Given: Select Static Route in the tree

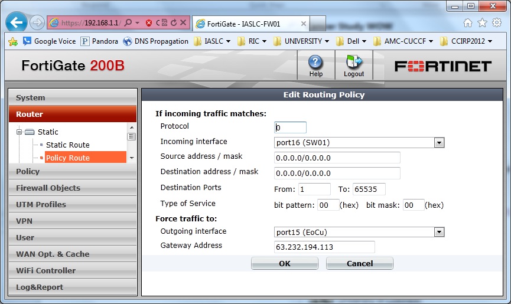Looking at the screenshot, I should coord(68,145).
